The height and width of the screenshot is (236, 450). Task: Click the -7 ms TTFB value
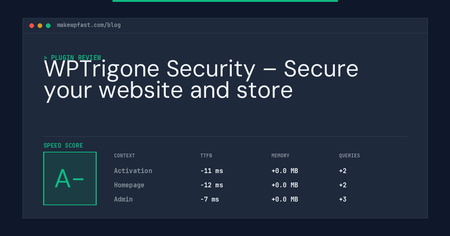[210, 199]
